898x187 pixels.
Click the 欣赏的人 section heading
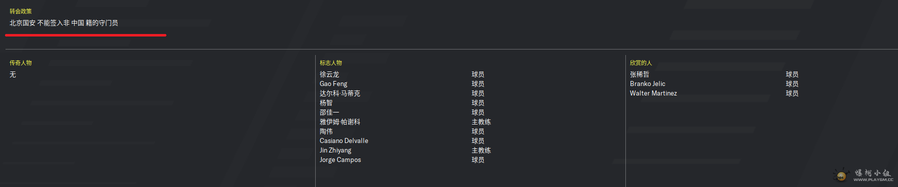click(x=641, y=63)
